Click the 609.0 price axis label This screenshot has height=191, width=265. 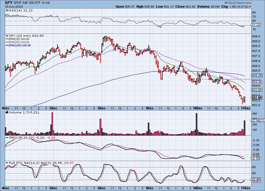coord(256,36)
